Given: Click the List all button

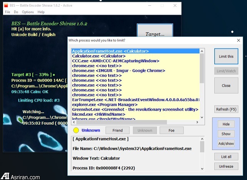Looking at the screenshot, I should coord(226,157).
